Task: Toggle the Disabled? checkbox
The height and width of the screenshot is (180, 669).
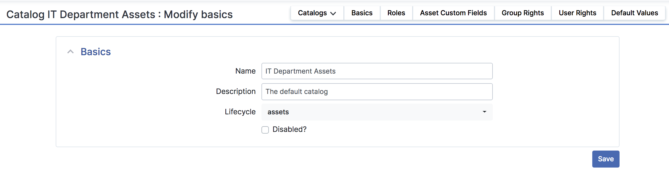Action: tap(265, 130)
